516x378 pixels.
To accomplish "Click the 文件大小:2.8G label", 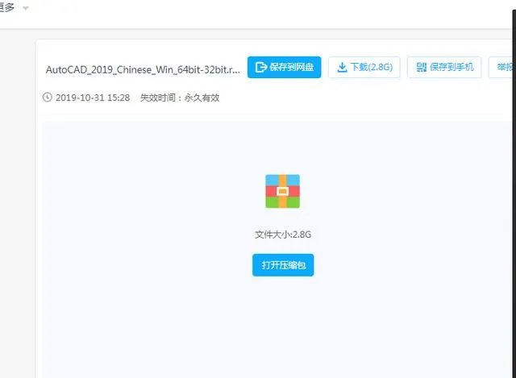I will [283, 235].
